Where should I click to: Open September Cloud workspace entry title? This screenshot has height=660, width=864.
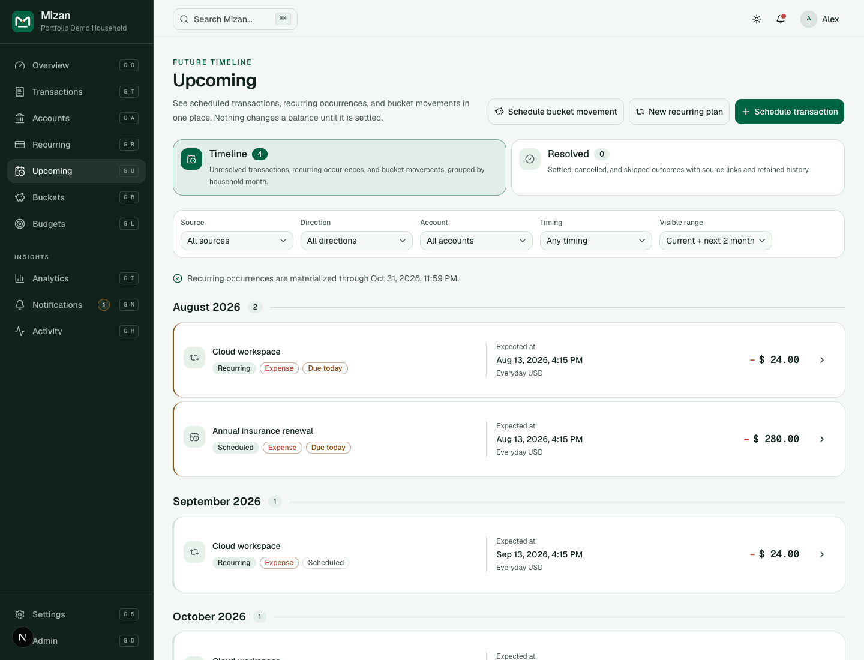pos(246,546)
